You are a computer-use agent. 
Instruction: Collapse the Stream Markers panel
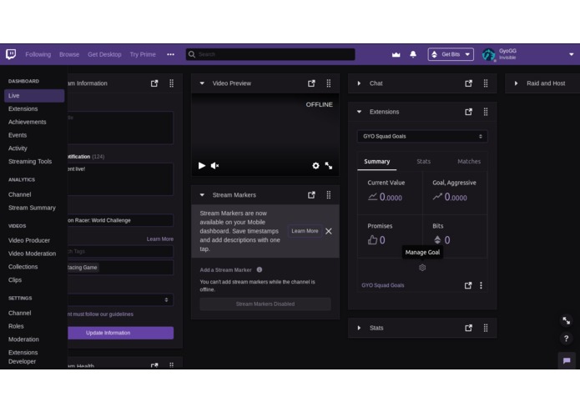[x=202, y=194]
